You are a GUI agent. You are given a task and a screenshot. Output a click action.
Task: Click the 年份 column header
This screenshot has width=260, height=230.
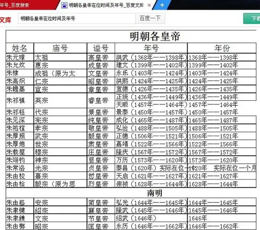pos(222,48)
